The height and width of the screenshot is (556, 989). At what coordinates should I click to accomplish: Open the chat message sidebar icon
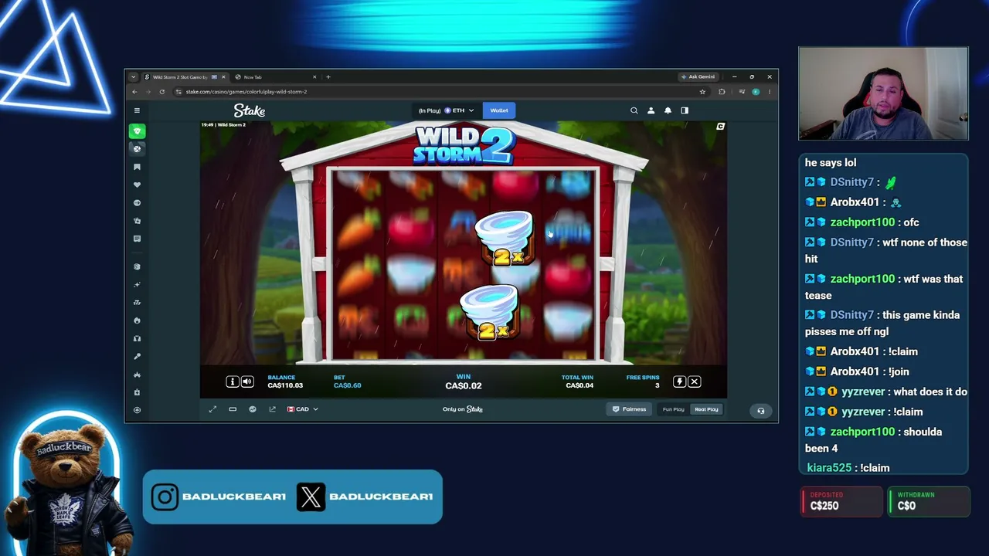(x=137, y=239)
